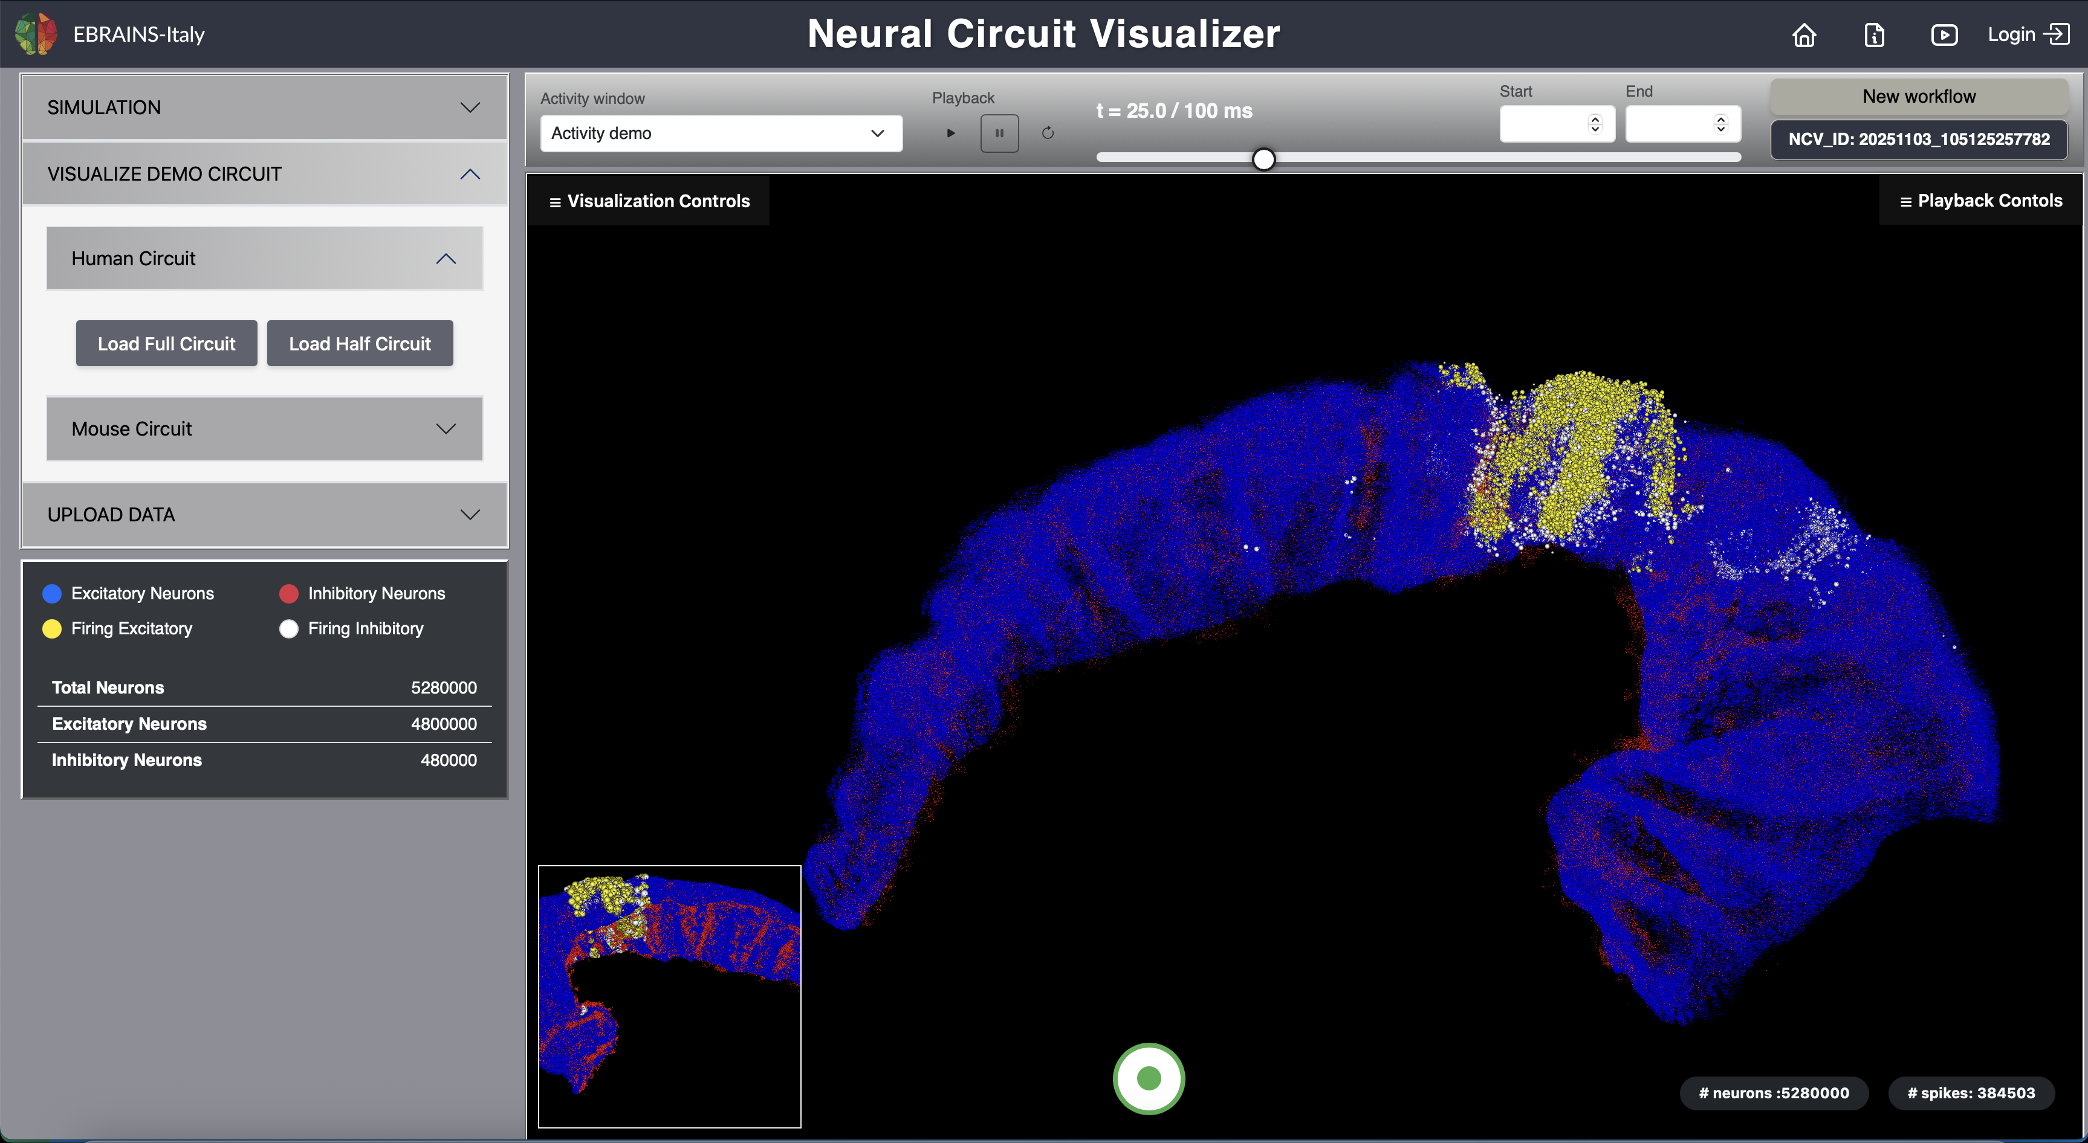Image resolution: width=2088 pixels, height=1143 pixels.
Task: Open the Visualization Controls panel icon
Action: [555, 201]
